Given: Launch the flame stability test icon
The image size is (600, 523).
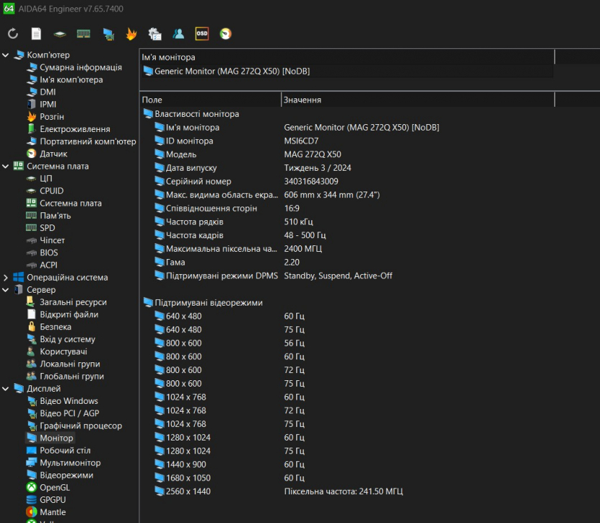Looking at the screenshot, I should (x=131, y=34).
